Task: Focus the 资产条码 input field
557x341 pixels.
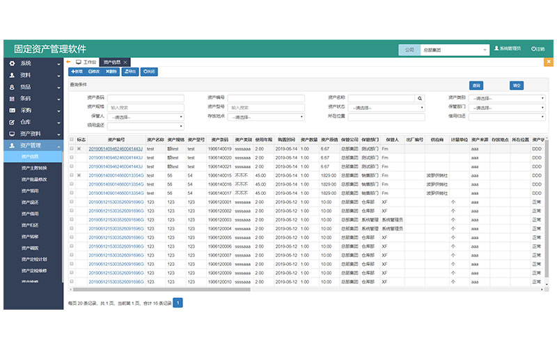Action: [x=146, y=98]
